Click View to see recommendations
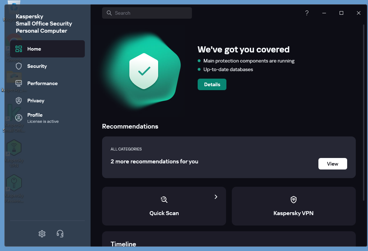This screenshot has height=251, width=368. [332, 164]
